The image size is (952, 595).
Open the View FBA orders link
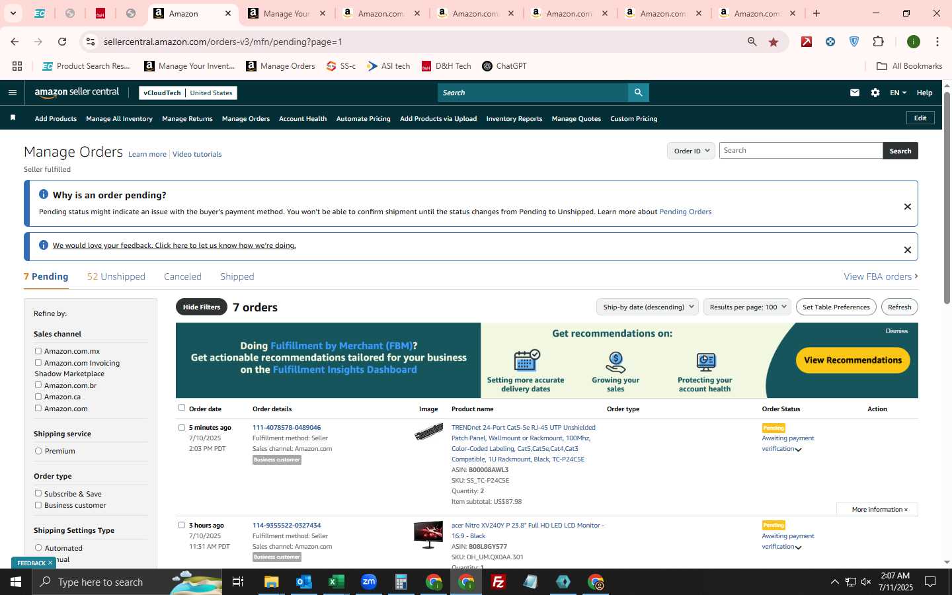tap(881, 276)
